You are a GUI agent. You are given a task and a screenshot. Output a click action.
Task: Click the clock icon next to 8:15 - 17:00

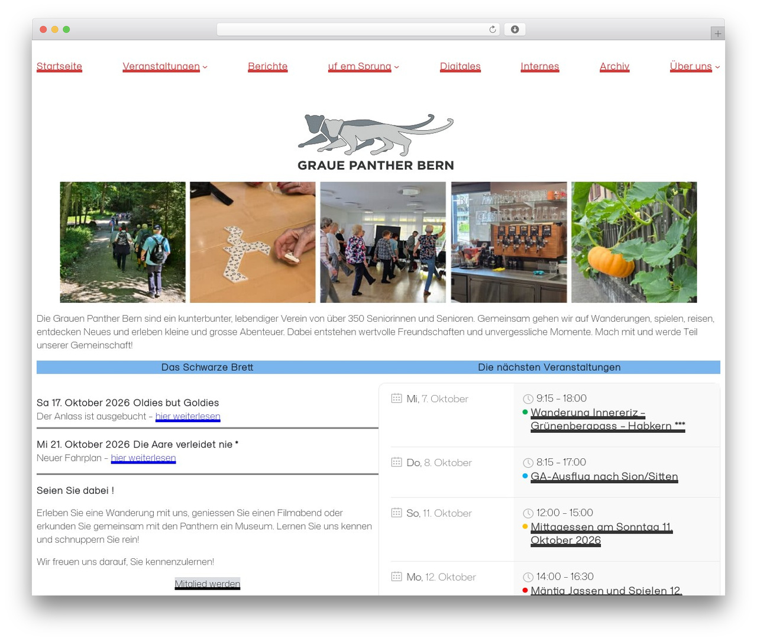(528, 463)
